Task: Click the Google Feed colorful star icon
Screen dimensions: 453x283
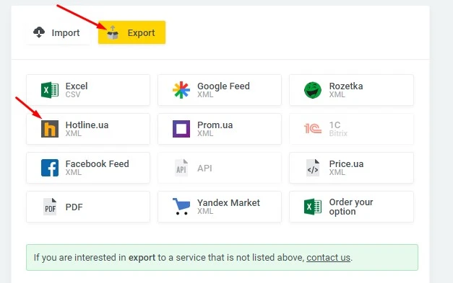Action: coord(181,90)
